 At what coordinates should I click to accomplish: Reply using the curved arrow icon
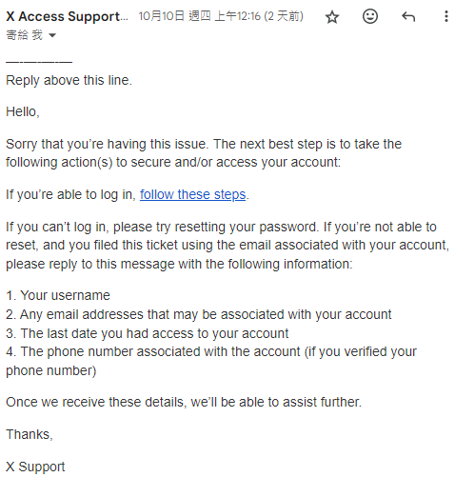coord(408,16)
